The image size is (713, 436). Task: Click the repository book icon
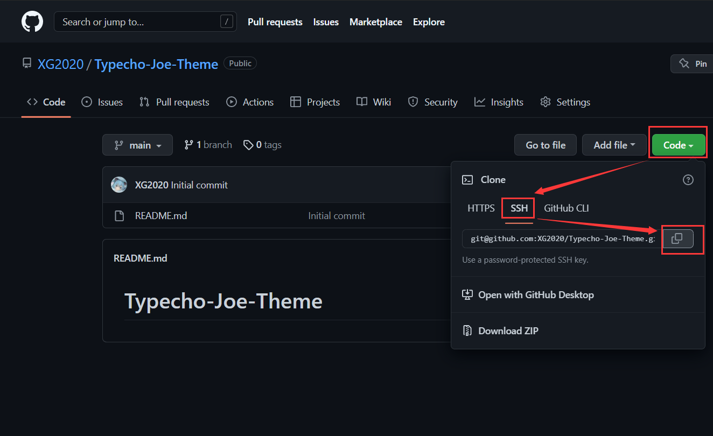click(x=27, y=64)
